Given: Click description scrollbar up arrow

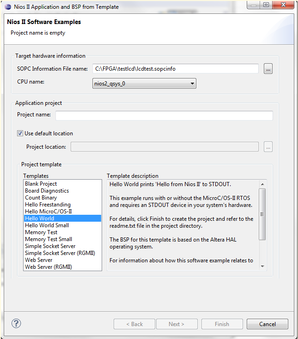Looking at the screenshot, I should point(262,184).
